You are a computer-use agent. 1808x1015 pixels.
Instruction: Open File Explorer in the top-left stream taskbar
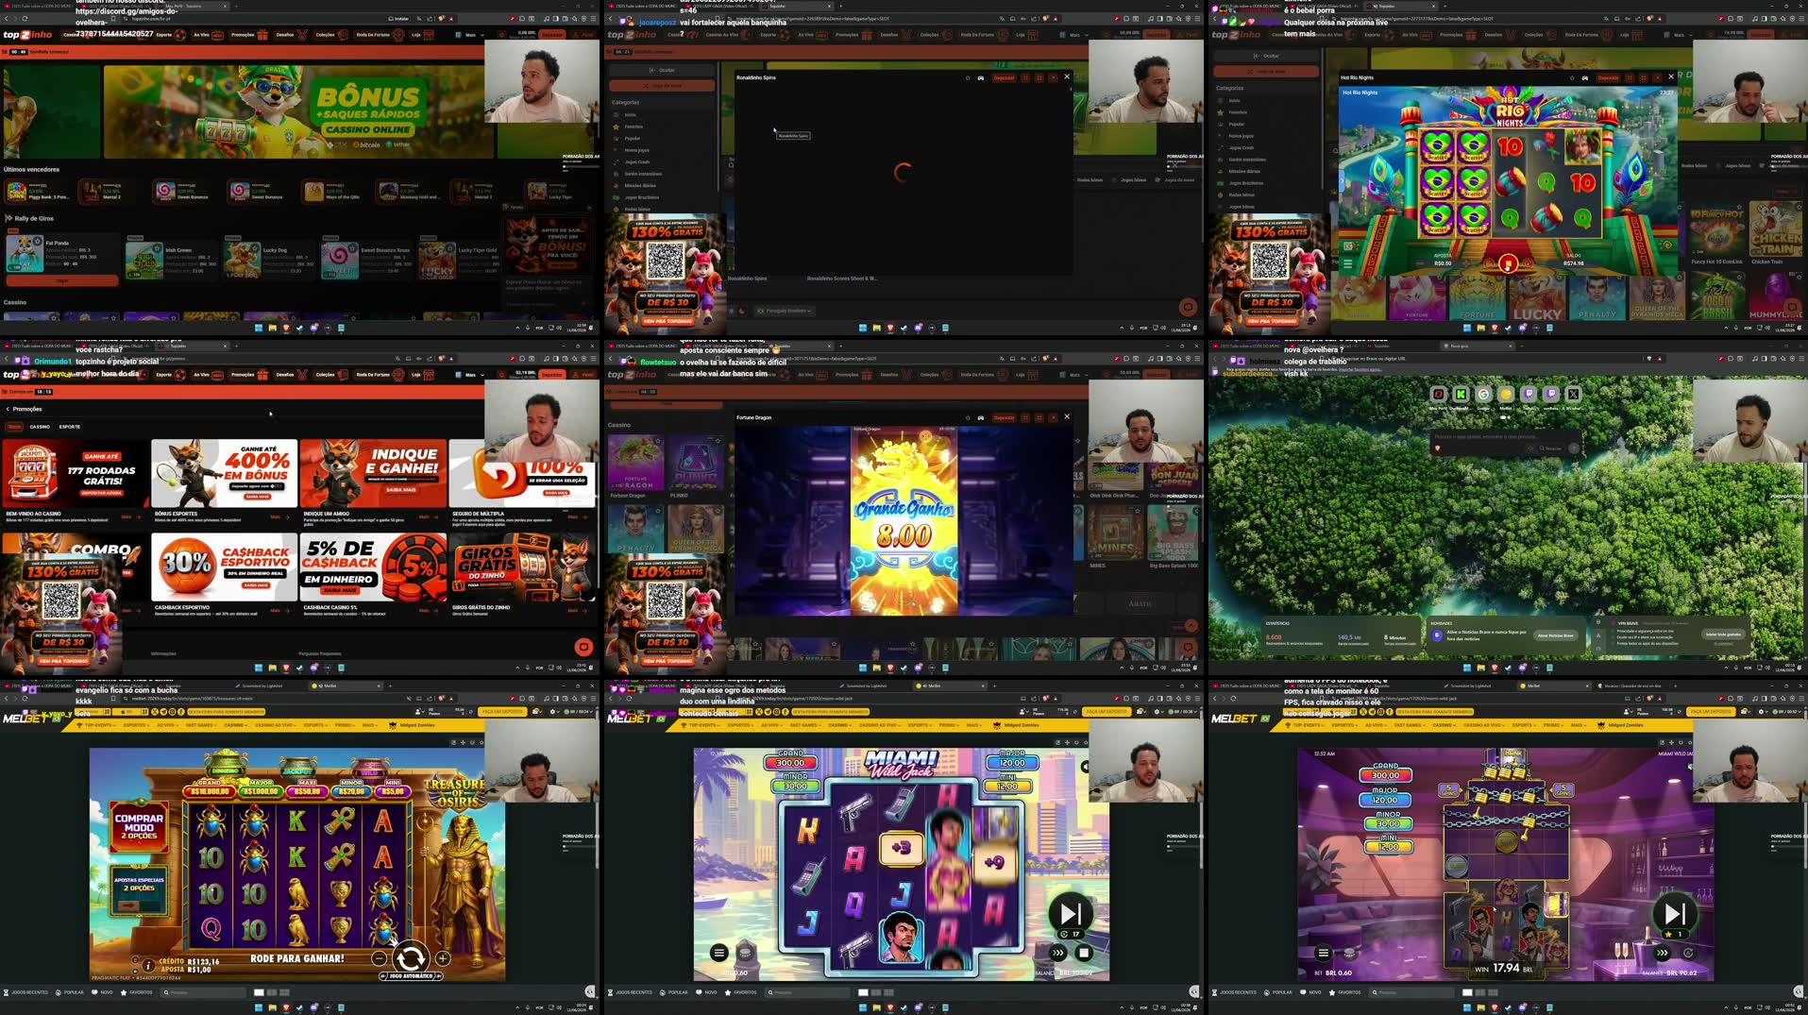coord(273,328)
